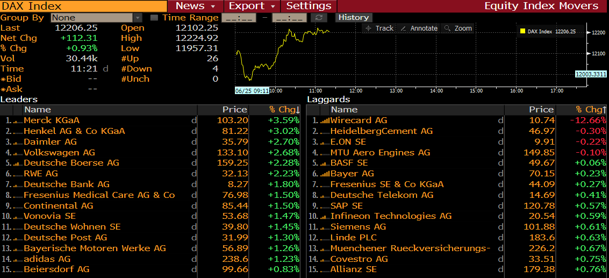Sort Leaders by % Chg column header
Screen dimensions: 609x278
pyautogui.click(x=284, y=110)
